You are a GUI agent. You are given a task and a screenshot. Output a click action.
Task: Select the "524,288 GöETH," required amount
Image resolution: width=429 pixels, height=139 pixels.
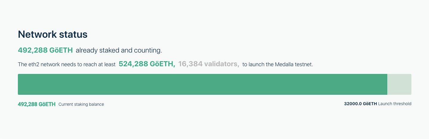tap(147, 64)
